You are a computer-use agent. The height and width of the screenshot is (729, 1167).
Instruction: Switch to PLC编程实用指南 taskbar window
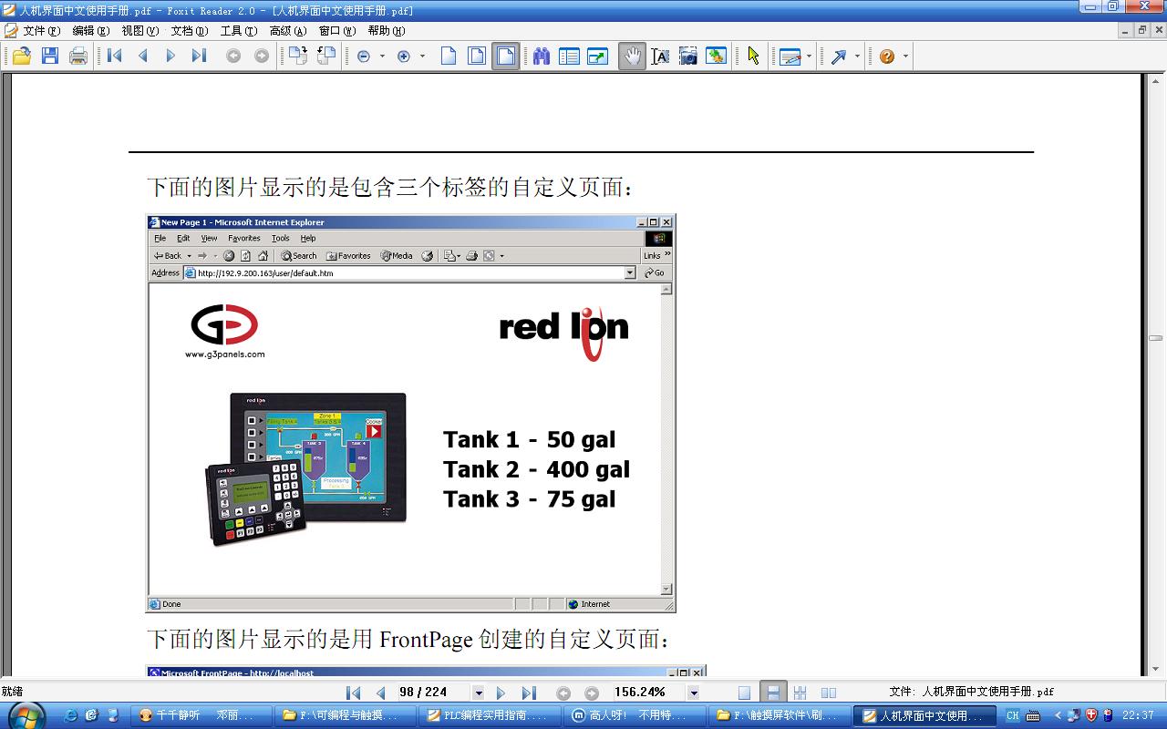(x=487, y=715)
